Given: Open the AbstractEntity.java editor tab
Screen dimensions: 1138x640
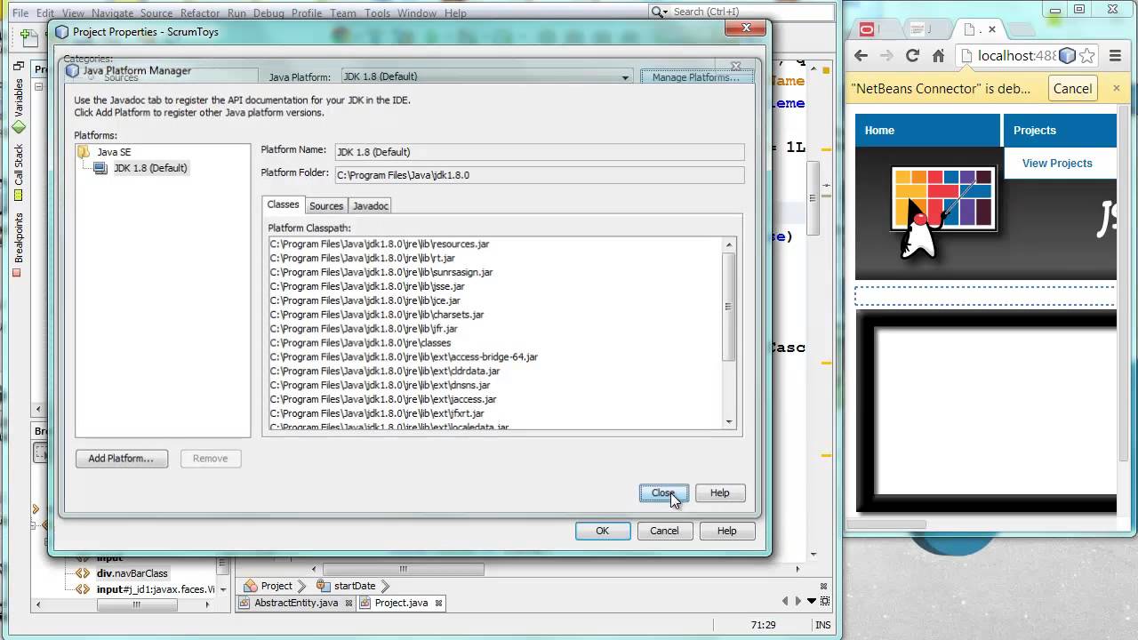Looking at the screenshot, I should 296,603.
